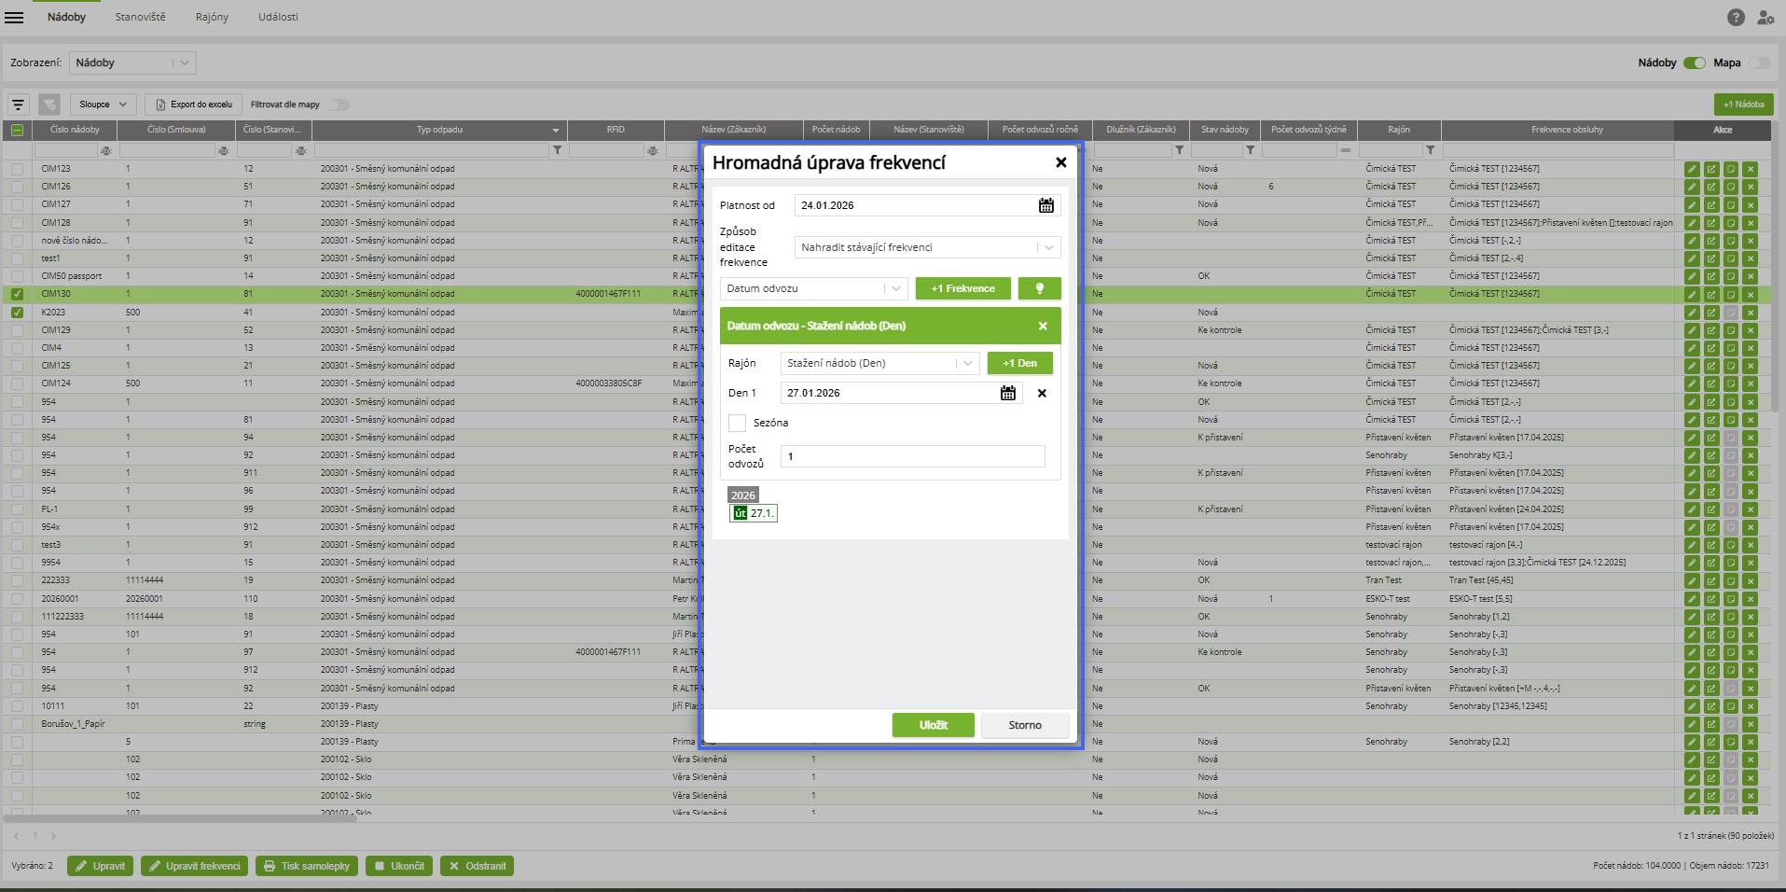Enable the Mapa toggle switch
The width and height of the screenshot is (1786, 892).
point(1759,63)
